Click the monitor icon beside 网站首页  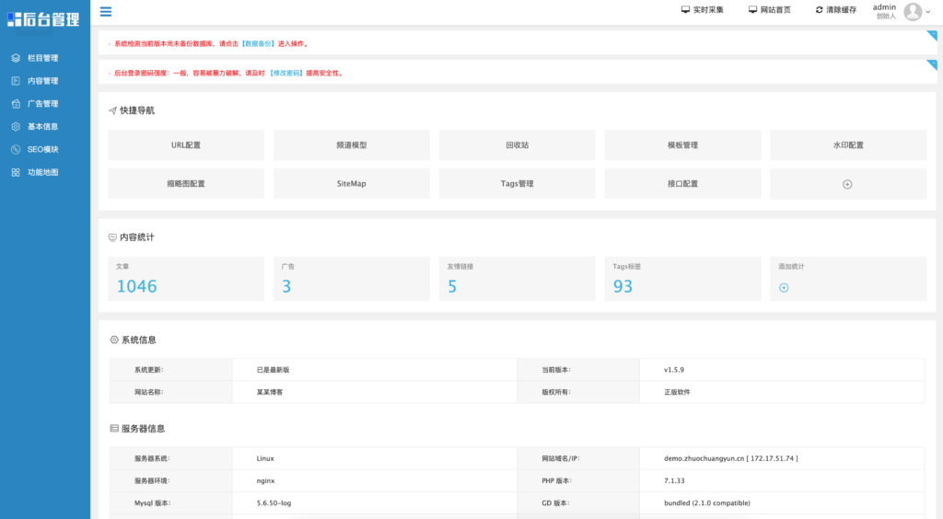pyautogui.click(x=752, y=9)
